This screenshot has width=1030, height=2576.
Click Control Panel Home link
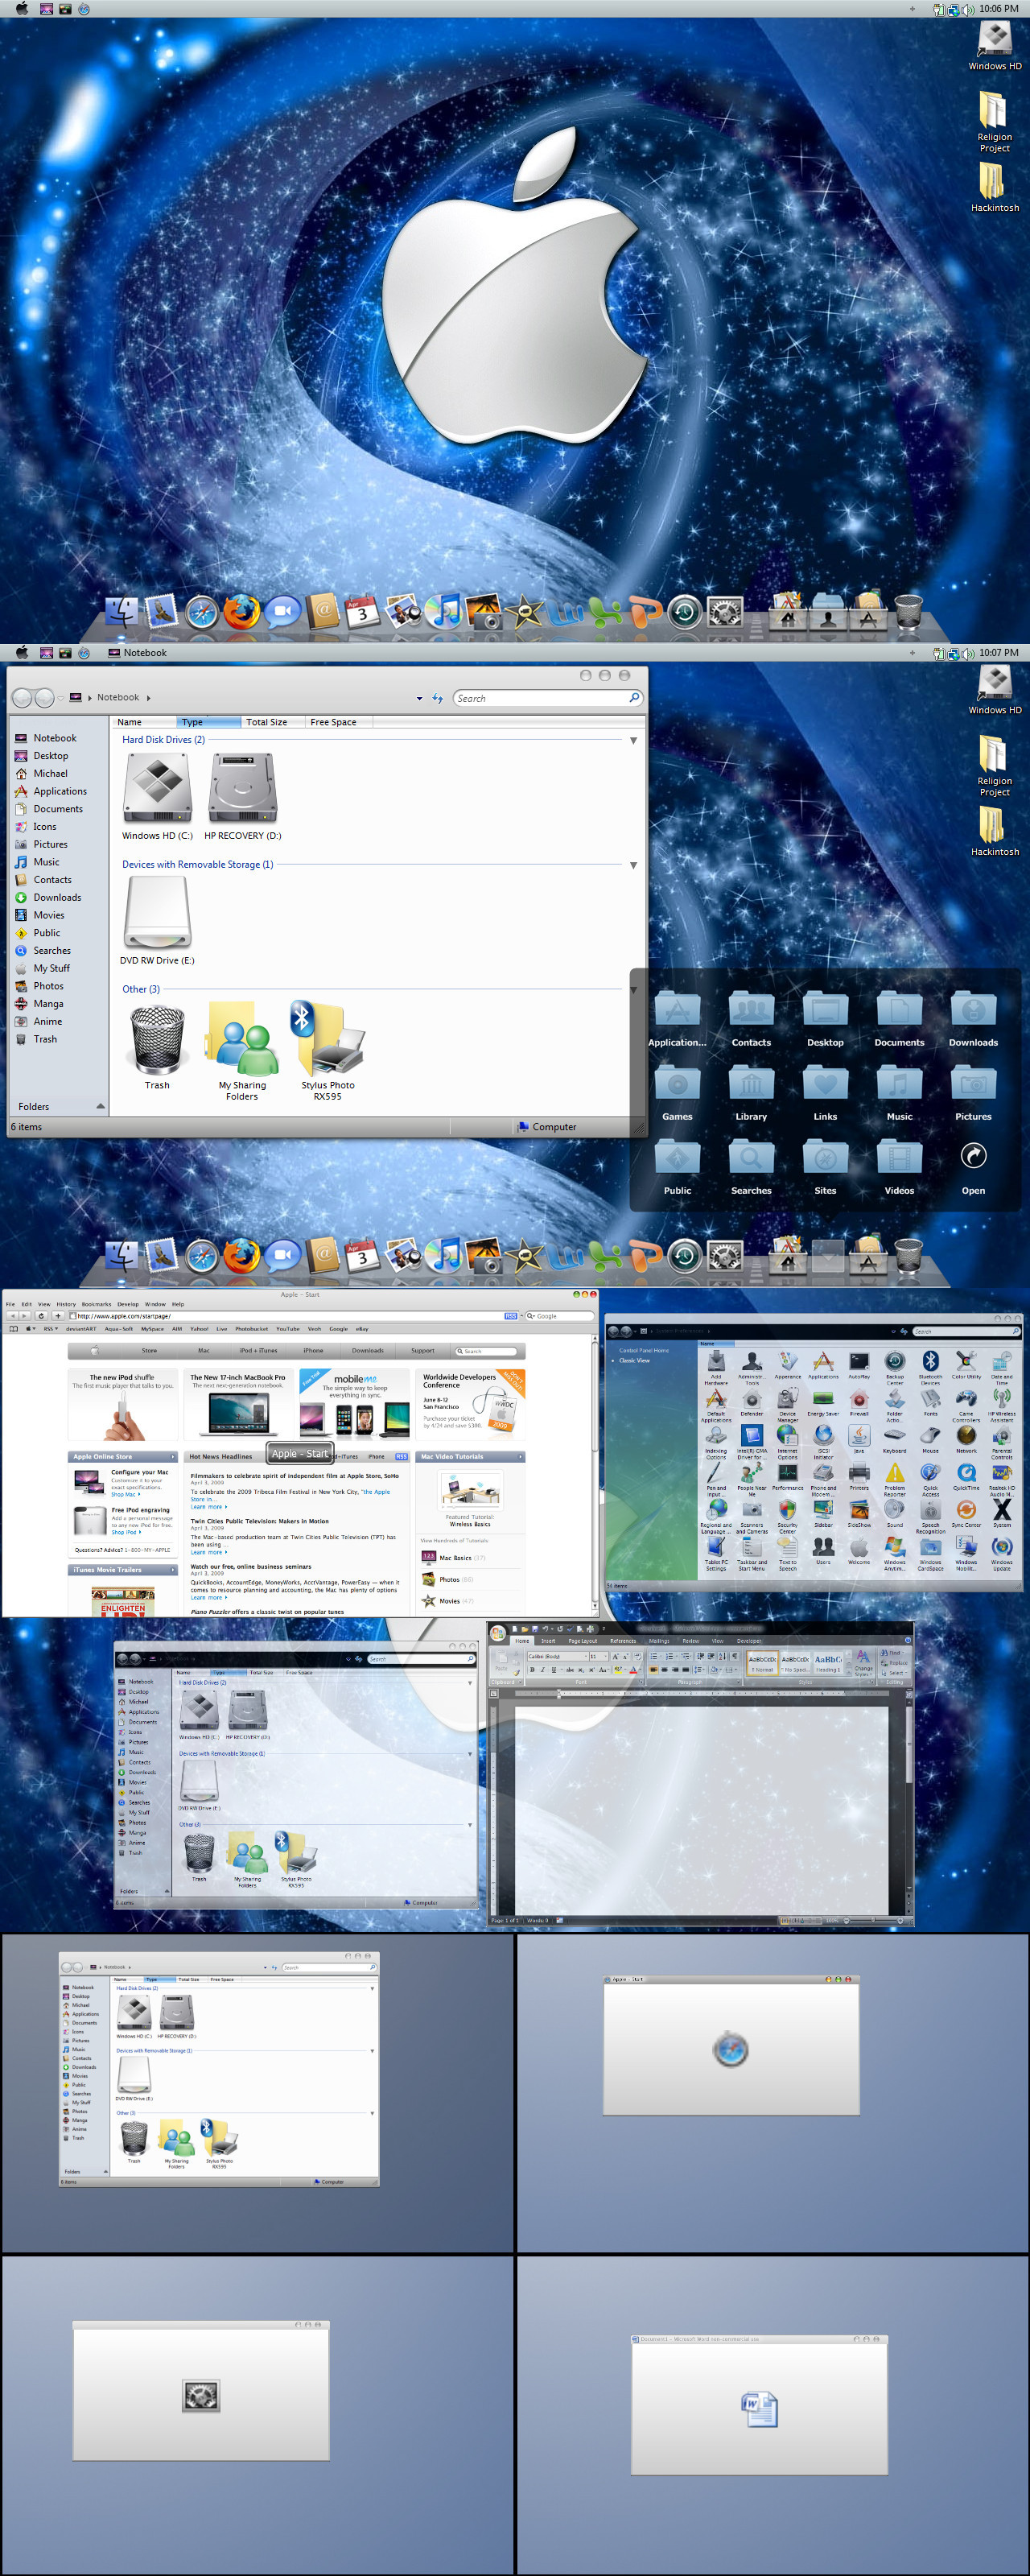(644, 1350)
